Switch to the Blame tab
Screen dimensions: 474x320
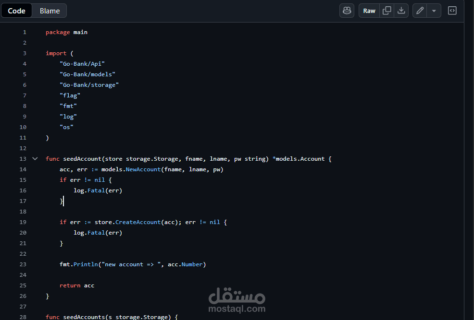click(49, 10)
